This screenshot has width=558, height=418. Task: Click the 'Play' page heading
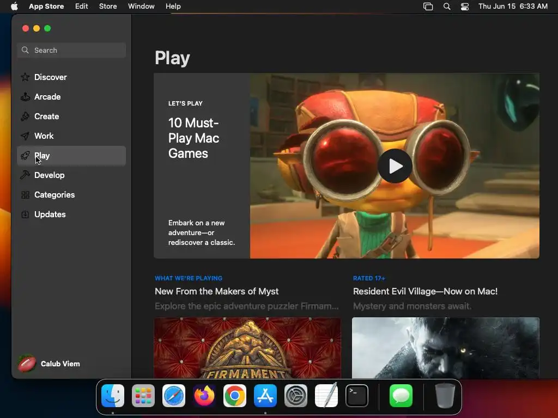click(172, 58)
